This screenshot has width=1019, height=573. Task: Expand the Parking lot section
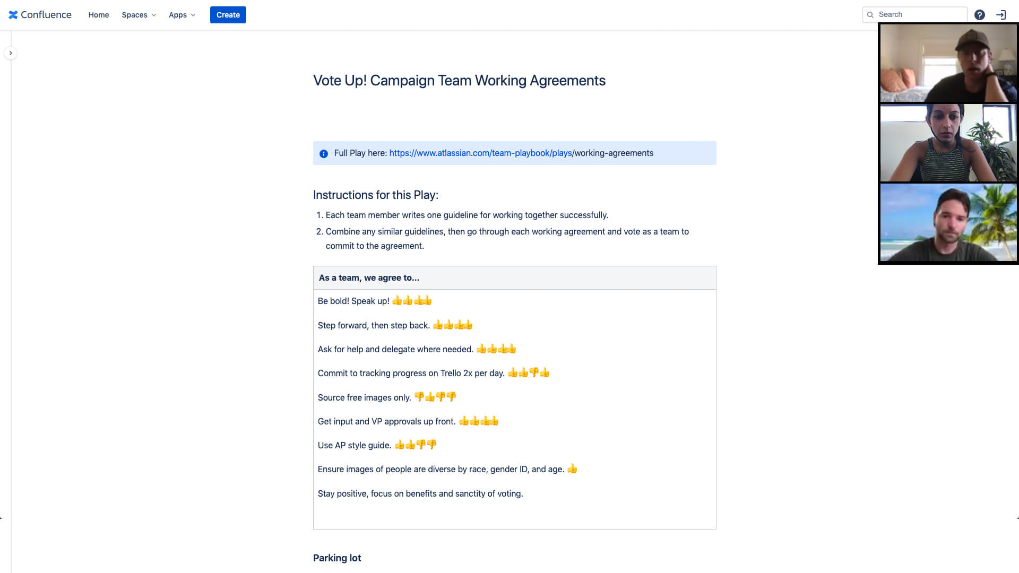336,558
